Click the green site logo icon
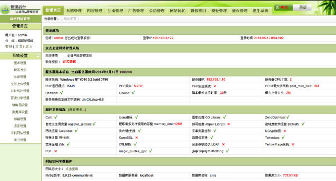Image resolution: width=336 pixels, height=181 pixels. click(5, 9)
